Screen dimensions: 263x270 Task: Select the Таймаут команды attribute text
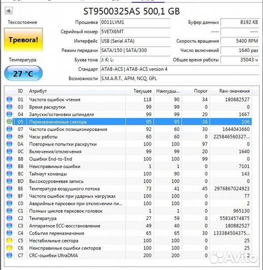48,173
